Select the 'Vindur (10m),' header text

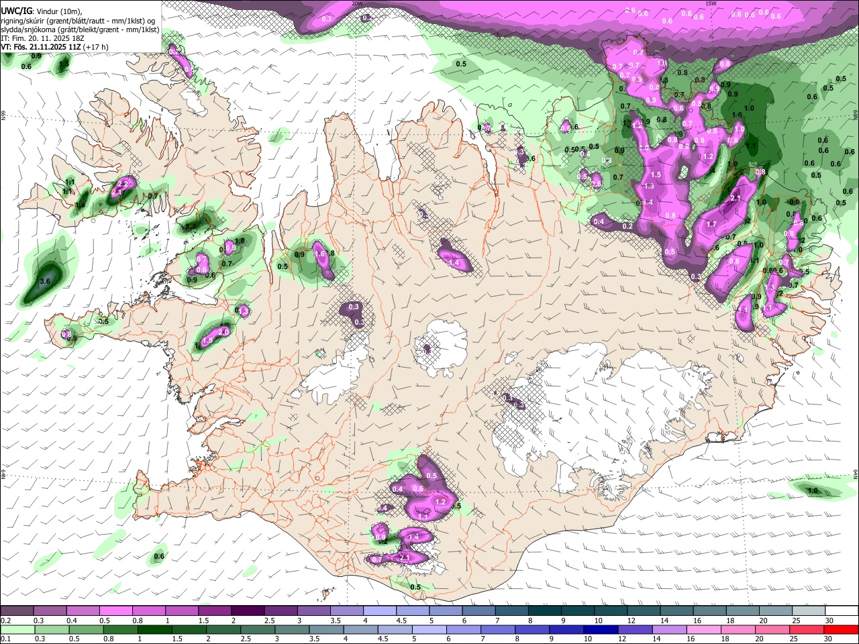(x=58, y=11)
